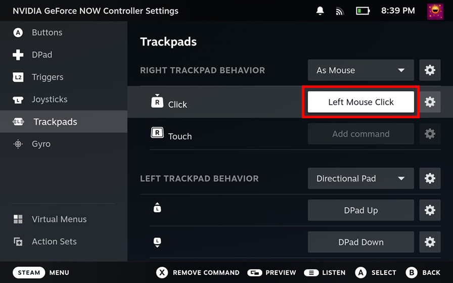Click the user profile avatar
The width and height of the screenshot is (453, 283).
[435, 11]
